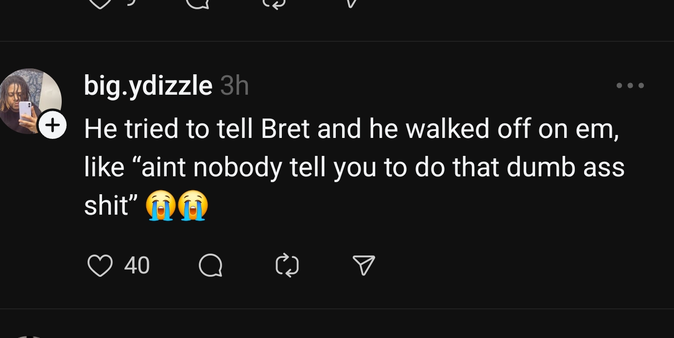Like the previous post above the divider

100,4
